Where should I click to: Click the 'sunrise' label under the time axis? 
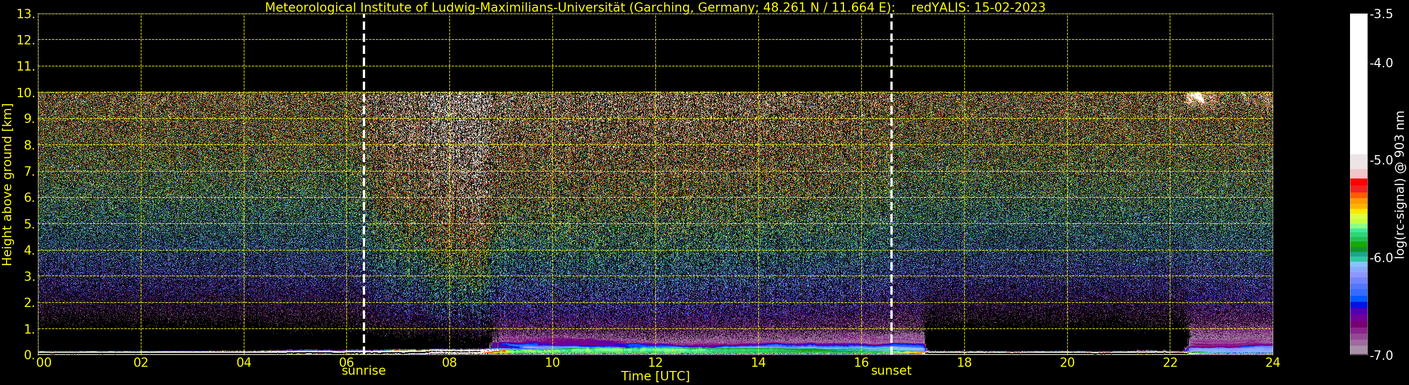point(364,370)
